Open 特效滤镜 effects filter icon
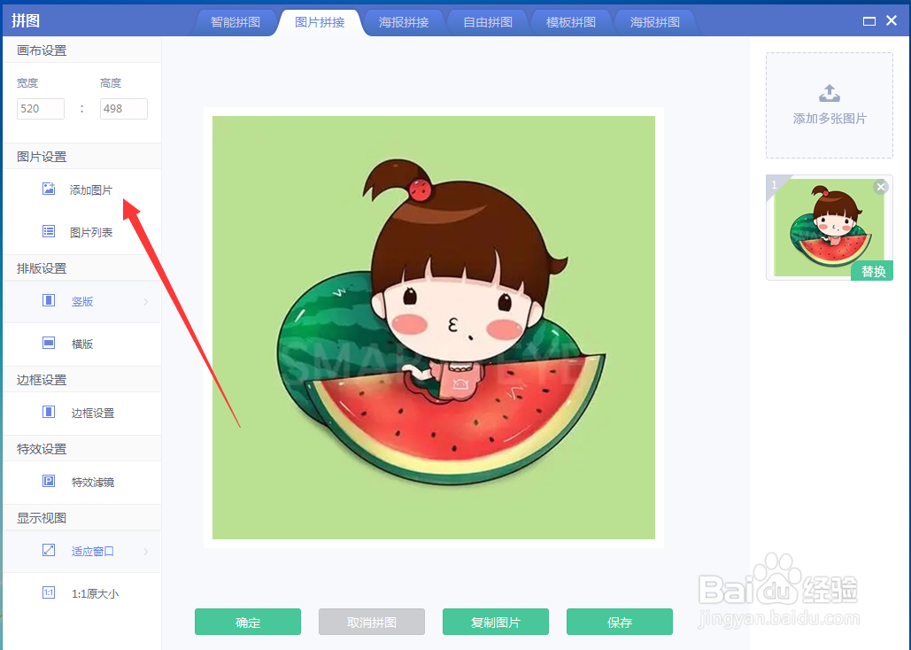 (x=49, y=482)
